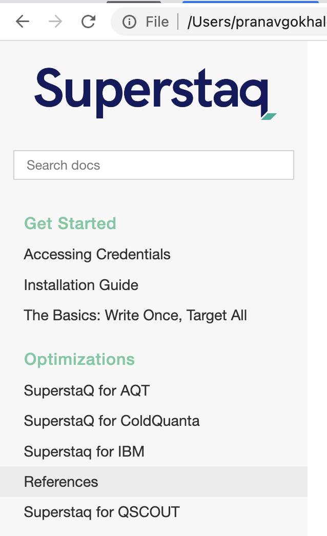This screenshot has height=536, width=327.
Task: Select the highlighted References entry
Action: pos(61,482)
